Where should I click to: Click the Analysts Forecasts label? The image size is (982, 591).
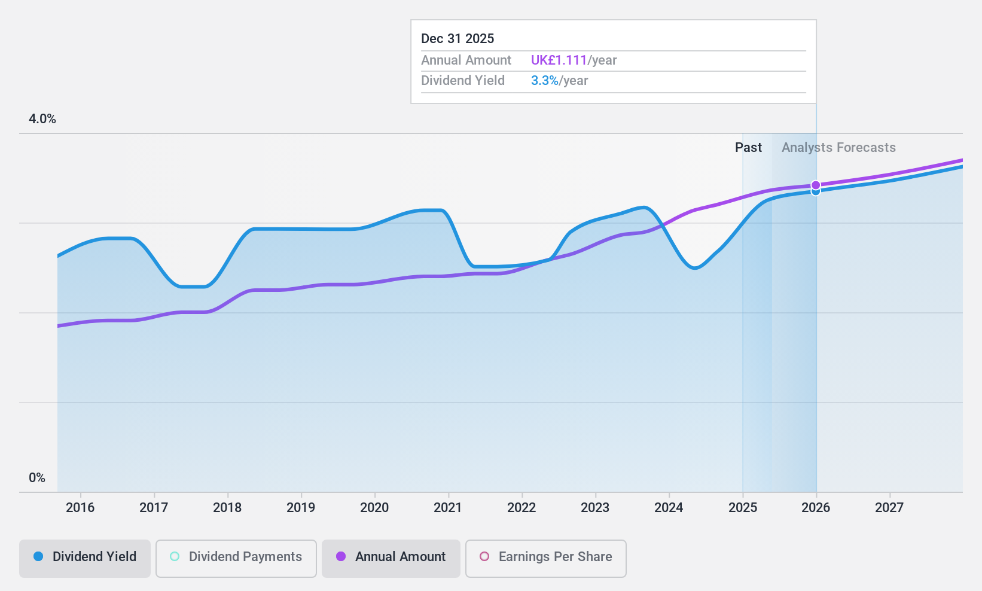(838, 148)
